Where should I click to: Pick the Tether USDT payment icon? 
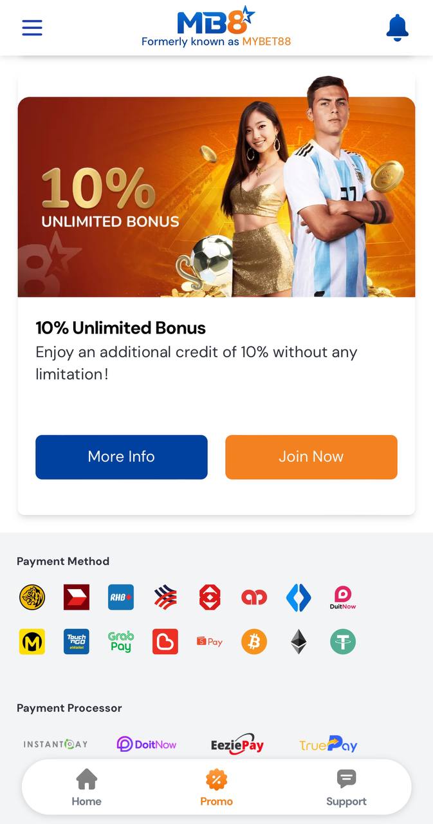[343, 642]
